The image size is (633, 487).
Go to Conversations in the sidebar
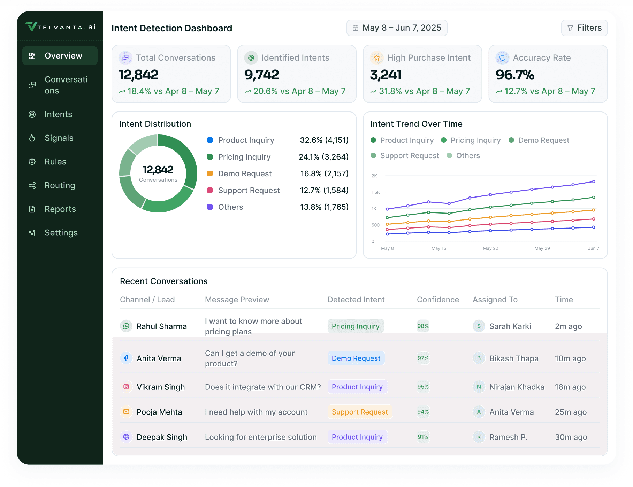coord(60,85)
